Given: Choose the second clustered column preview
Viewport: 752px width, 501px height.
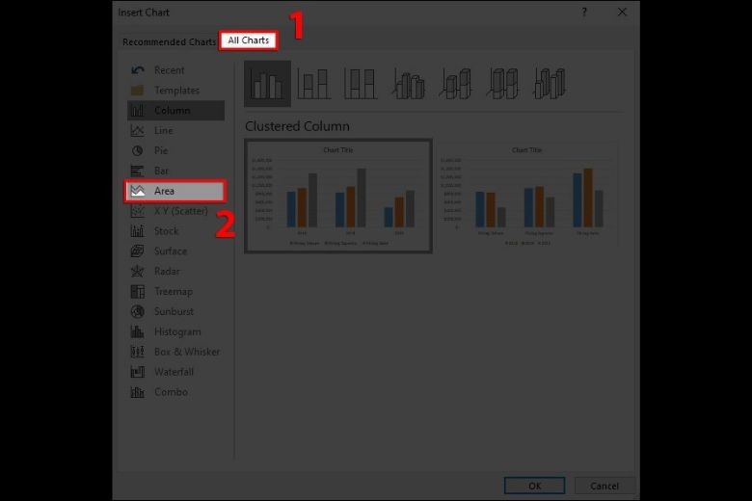Looking at the screenshot, I should point(526,196).
